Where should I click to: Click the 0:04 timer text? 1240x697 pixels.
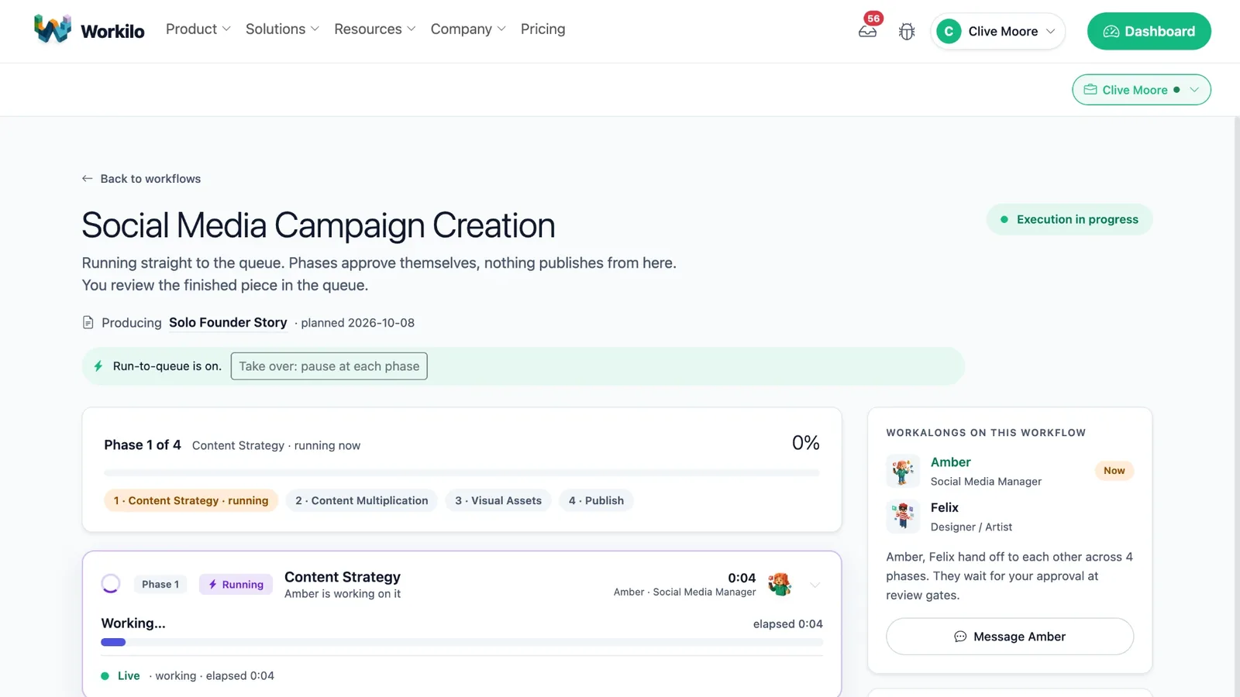(x=742, y=578)
